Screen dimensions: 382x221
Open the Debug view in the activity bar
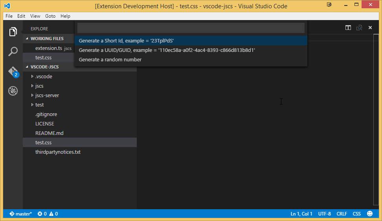pyautogui.click(x=13, y=91)
